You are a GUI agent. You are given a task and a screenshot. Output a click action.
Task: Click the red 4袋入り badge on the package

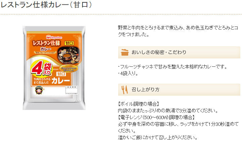(42, 69)
